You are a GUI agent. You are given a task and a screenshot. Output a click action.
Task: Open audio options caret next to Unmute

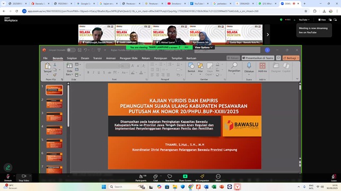14,176
